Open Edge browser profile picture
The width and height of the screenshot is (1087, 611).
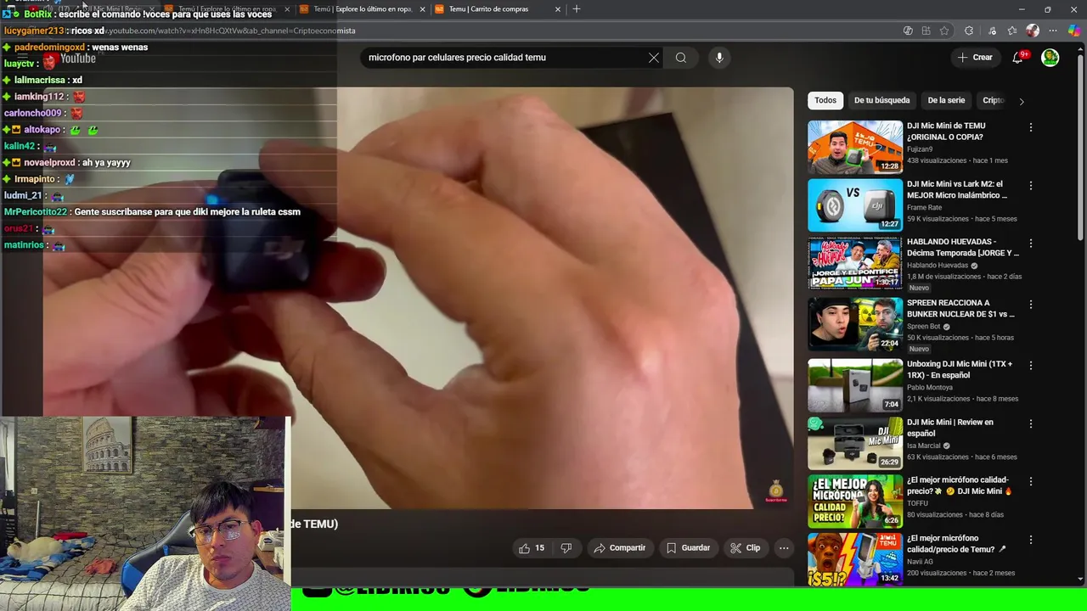tap(1033, 31)
